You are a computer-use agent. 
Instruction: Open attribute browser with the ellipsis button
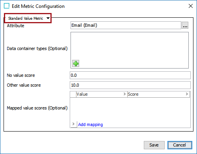click(x=185, y=25)
